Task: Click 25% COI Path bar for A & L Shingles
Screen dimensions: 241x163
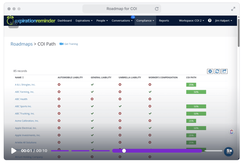Action: [191, 85]
